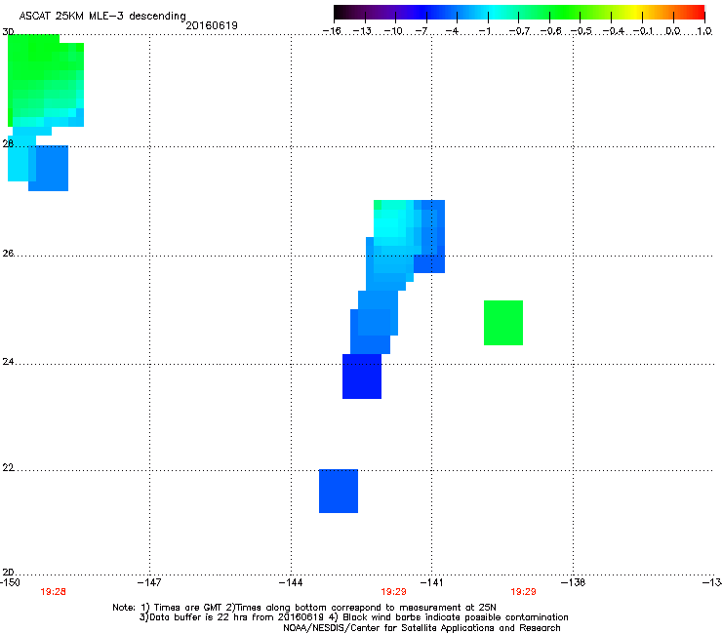Click the longitude -141 axis label
Screen dimensions: 722x634
pyautogui.click(x=431, y=582)
